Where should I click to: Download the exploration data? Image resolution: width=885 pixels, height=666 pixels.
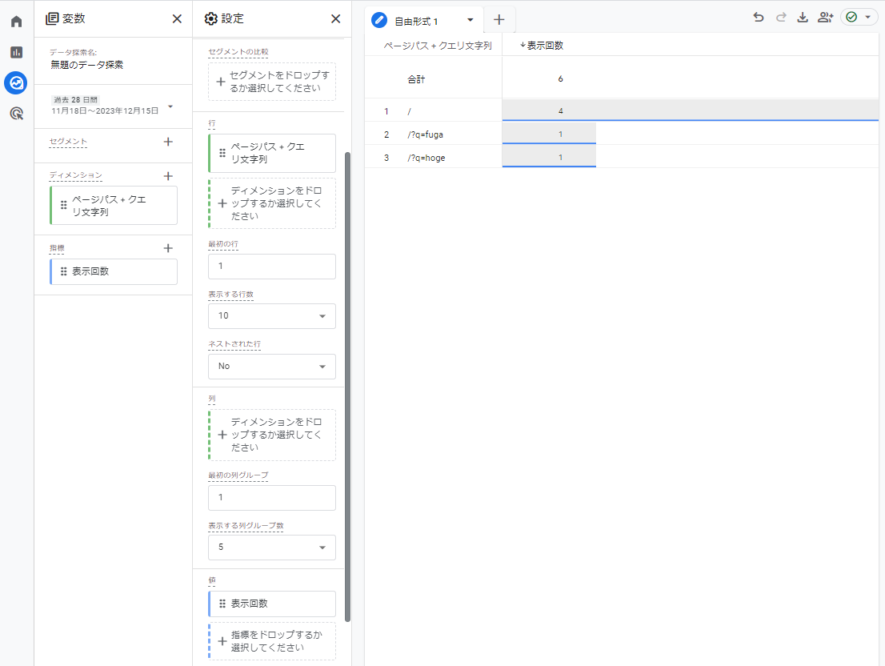coord(802,18)
